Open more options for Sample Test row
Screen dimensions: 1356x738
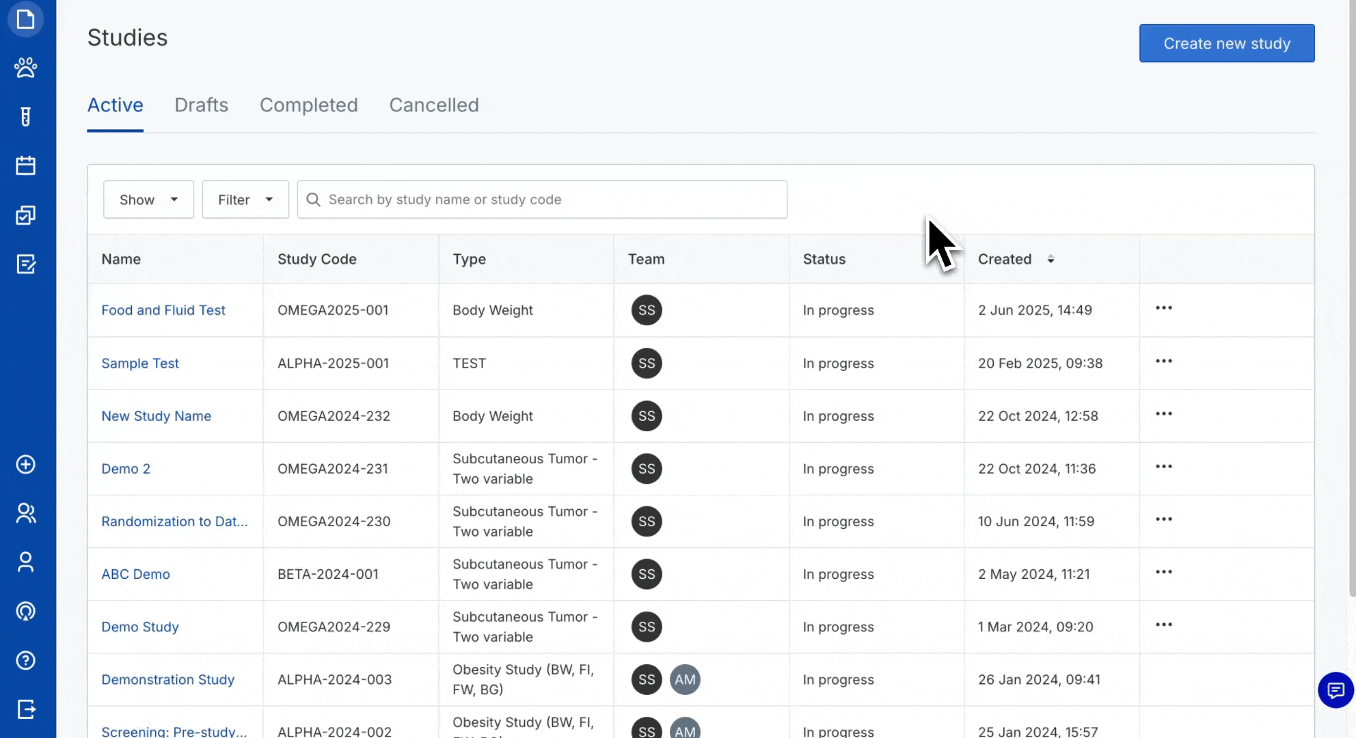pos(1163,361)
